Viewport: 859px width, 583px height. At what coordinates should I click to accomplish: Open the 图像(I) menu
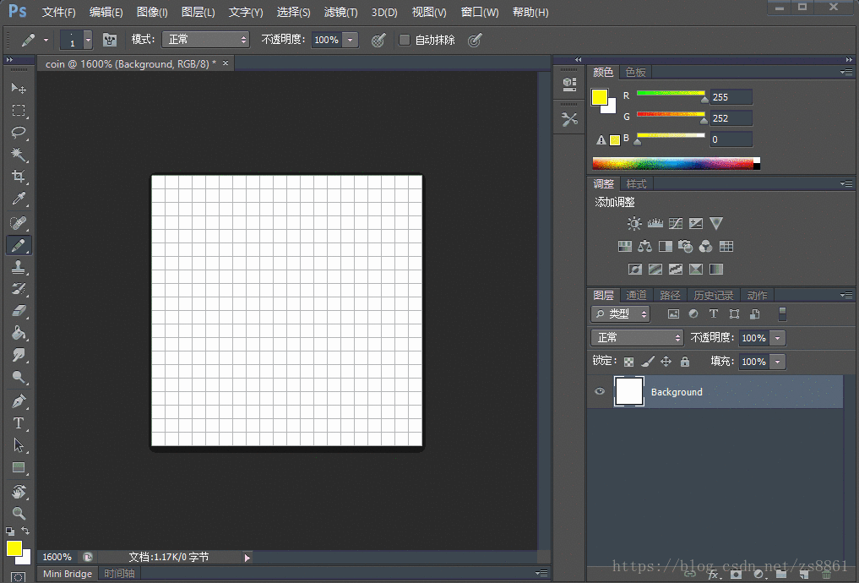point(152,12)
